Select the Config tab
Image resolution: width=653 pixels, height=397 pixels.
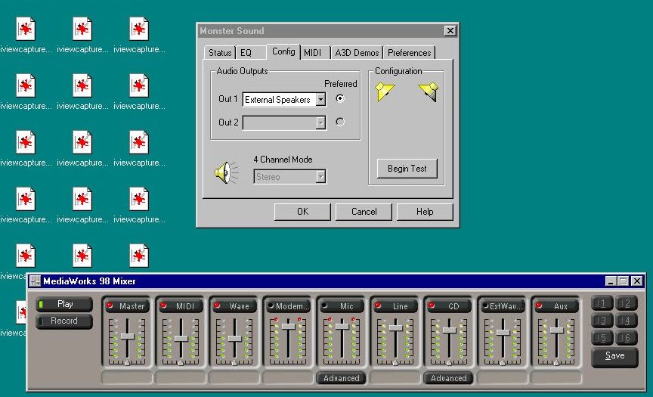tap(283, 51)
